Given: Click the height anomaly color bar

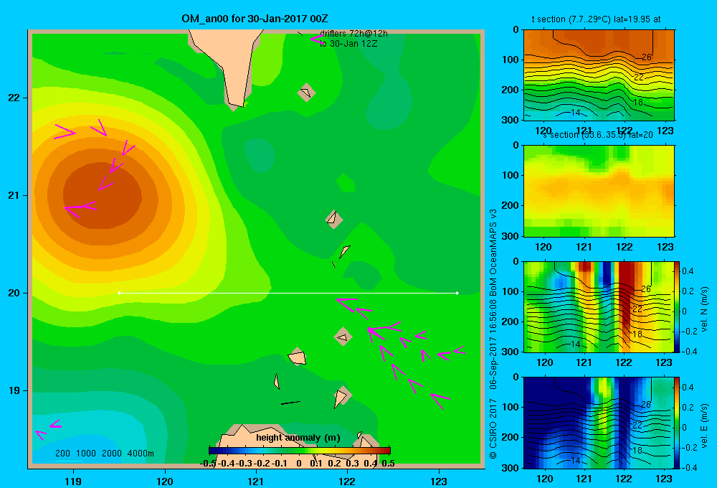Looking at the screenshot, I should click(x=300, y=451).
